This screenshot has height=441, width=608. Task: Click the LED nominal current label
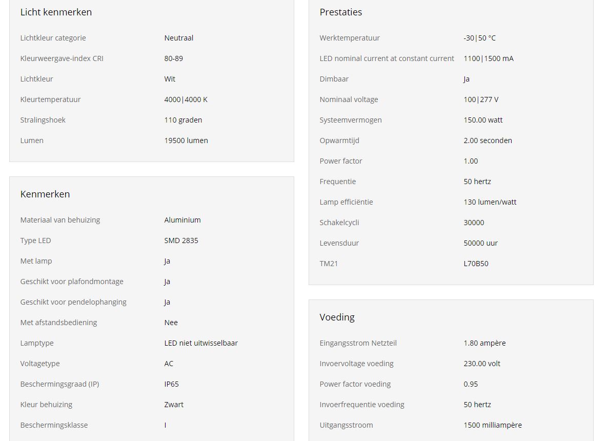point(387,58)
